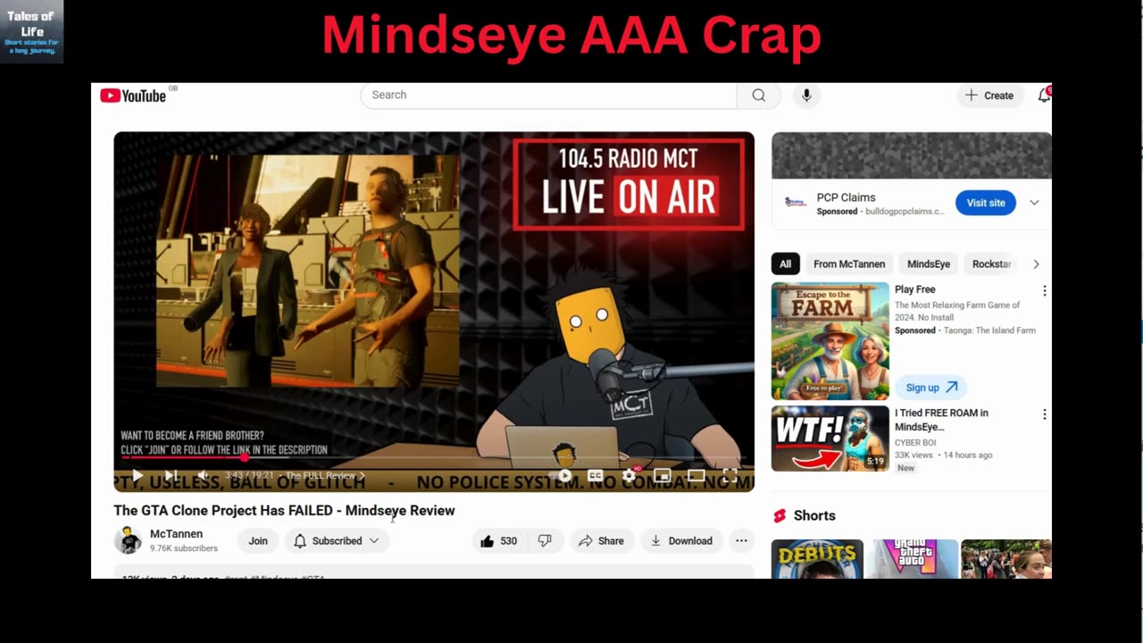Open the notifications bell

pyautogui.click(x=1043, y=96)
